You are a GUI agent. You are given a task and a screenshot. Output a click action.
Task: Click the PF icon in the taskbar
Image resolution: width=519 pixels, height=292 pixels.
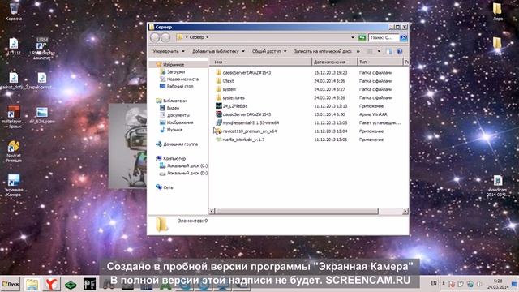89,284
